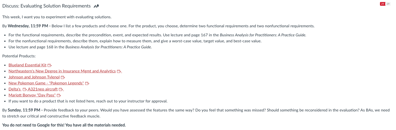Follow the Delta's link

[x=15, y=89]
